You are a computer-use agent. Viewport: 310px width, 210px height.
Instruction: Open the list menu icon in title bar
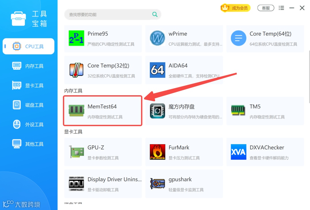click(x=281, y=8)
